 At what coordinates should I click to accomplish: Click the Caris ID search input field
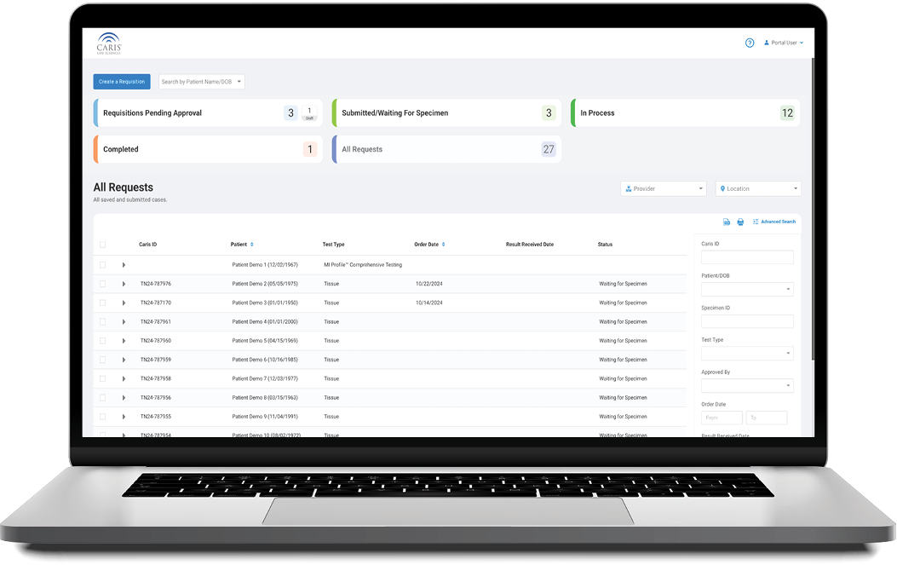click(x=747, y=257)
